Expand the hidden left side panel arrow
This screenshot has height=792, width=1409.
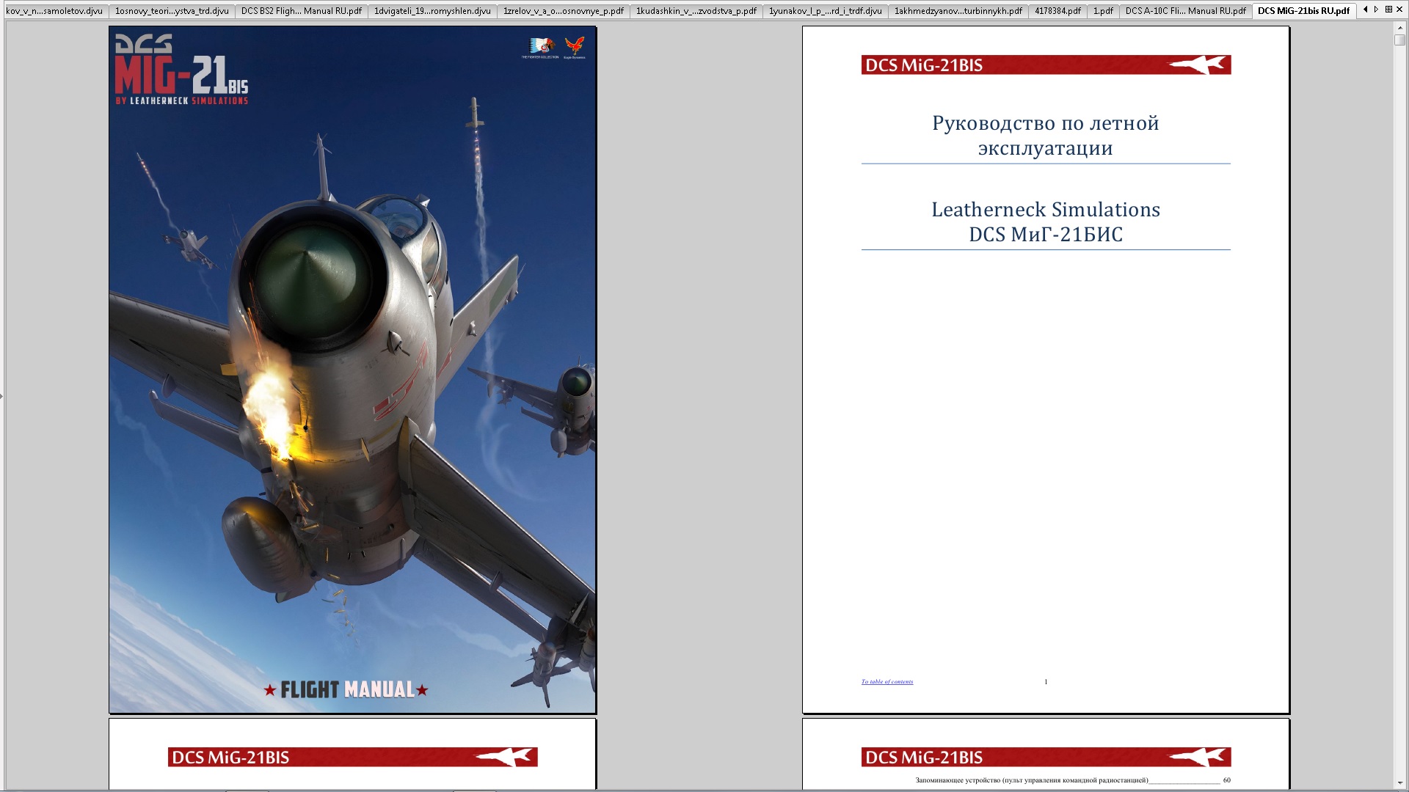(2, 397)
